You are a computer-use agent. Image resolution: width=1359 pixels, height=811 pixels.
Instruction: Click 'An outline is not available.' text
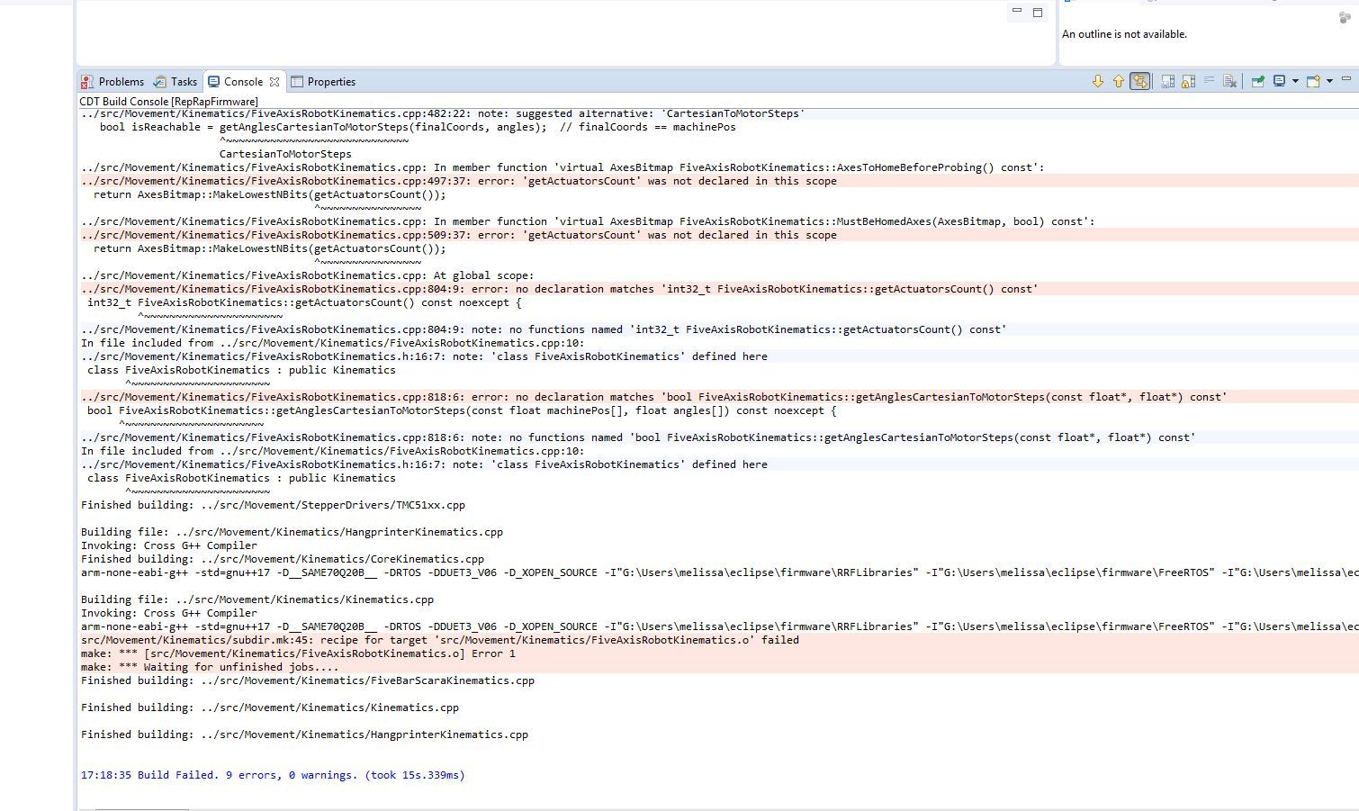[1124, 34]
